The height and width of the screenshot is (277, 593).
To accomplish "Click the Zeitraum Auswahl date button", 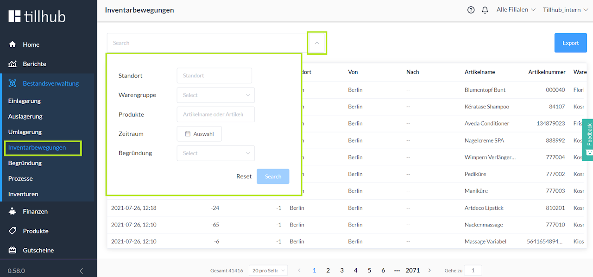I will (199, 134).
